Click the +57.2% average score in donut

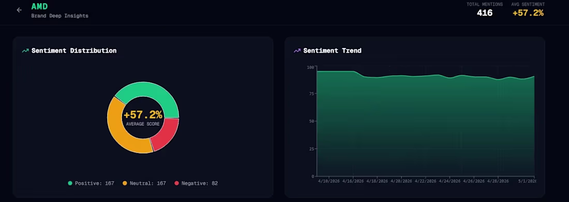(143, 115)
